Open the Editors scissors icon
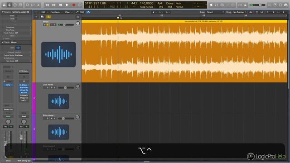 point(38,5)
